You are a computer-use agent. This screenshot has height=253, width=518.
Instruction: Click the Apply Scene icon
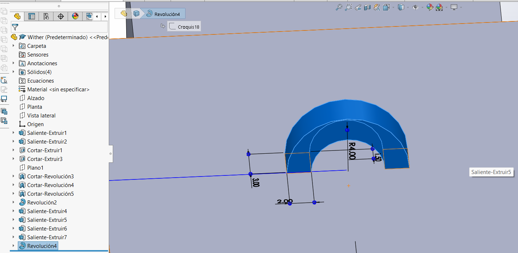click(439, 7)
